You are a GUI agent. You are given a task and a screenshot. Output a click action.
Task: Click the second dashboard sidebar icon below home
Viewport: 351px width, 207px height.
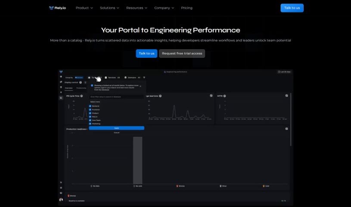tap(61, 82)
